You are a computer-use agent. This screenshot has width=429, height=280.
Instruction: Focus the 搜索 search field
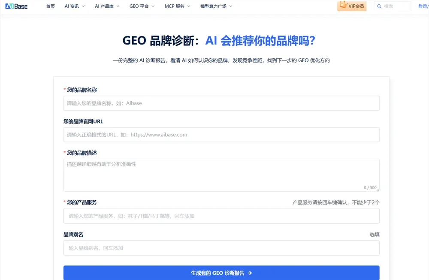click(393, 6)
